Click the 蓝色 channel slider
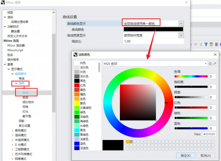The width and height of the screenshot is (221, 161). click(x=191, y=128)
